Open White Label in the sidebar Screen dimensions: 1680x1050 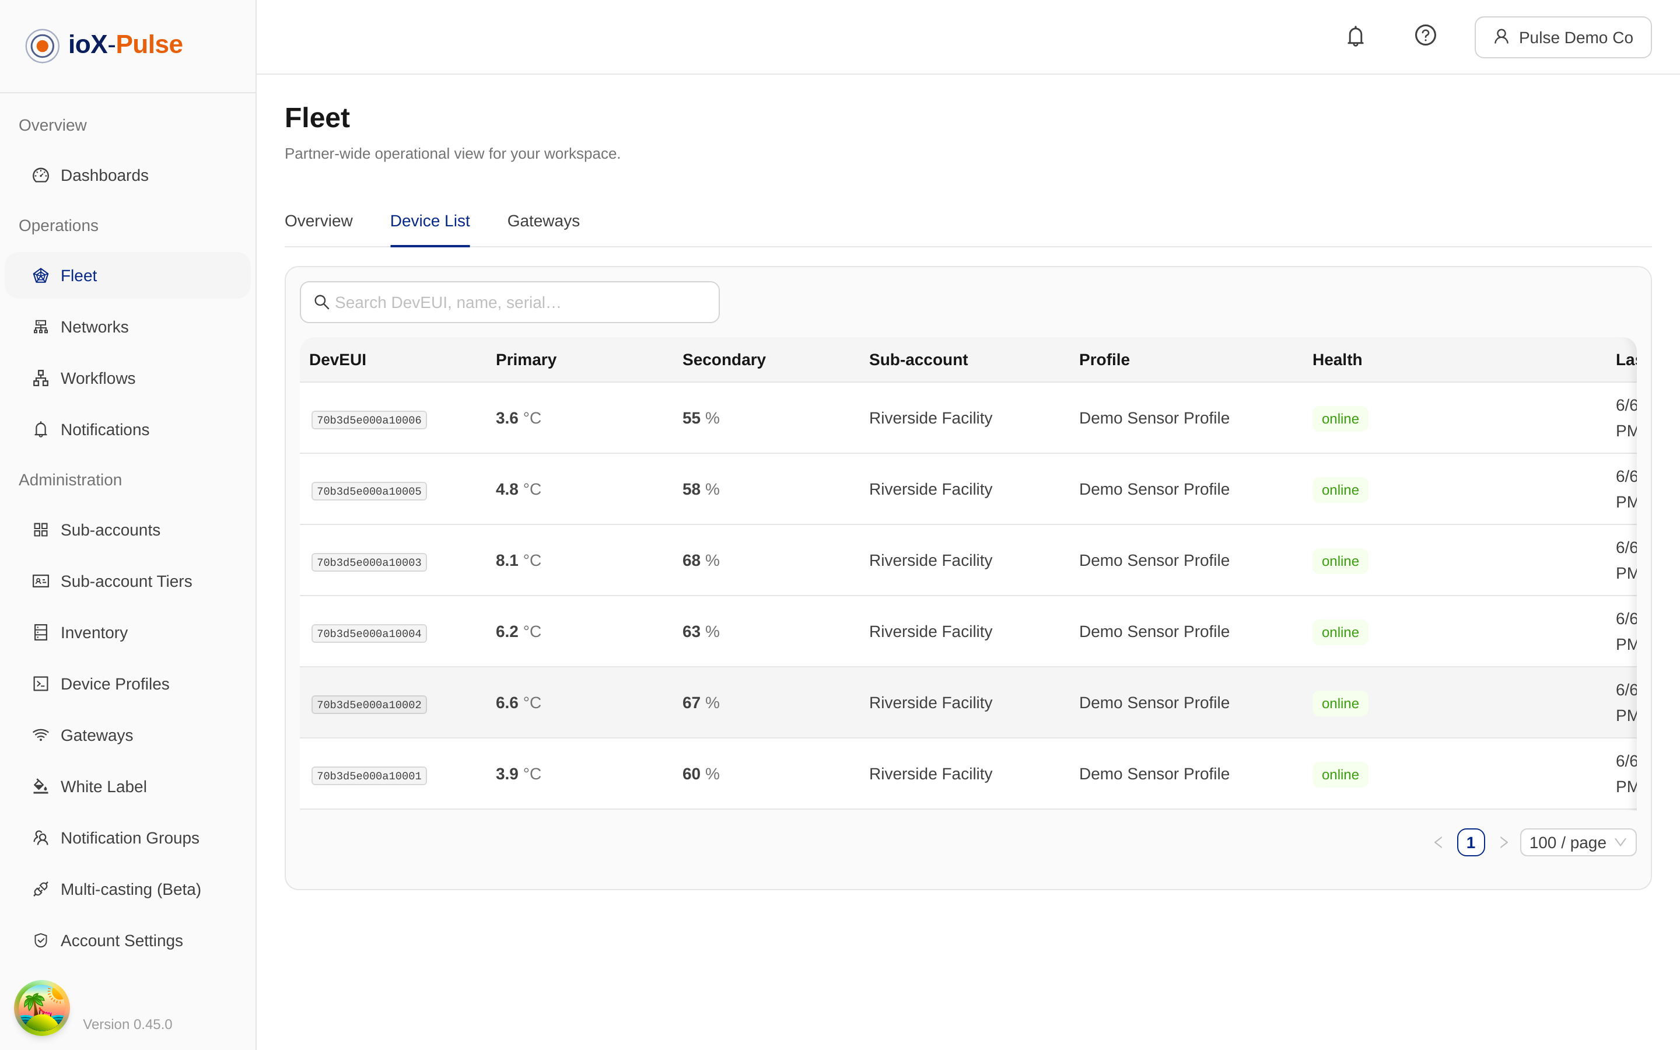[x=128, y=787]
